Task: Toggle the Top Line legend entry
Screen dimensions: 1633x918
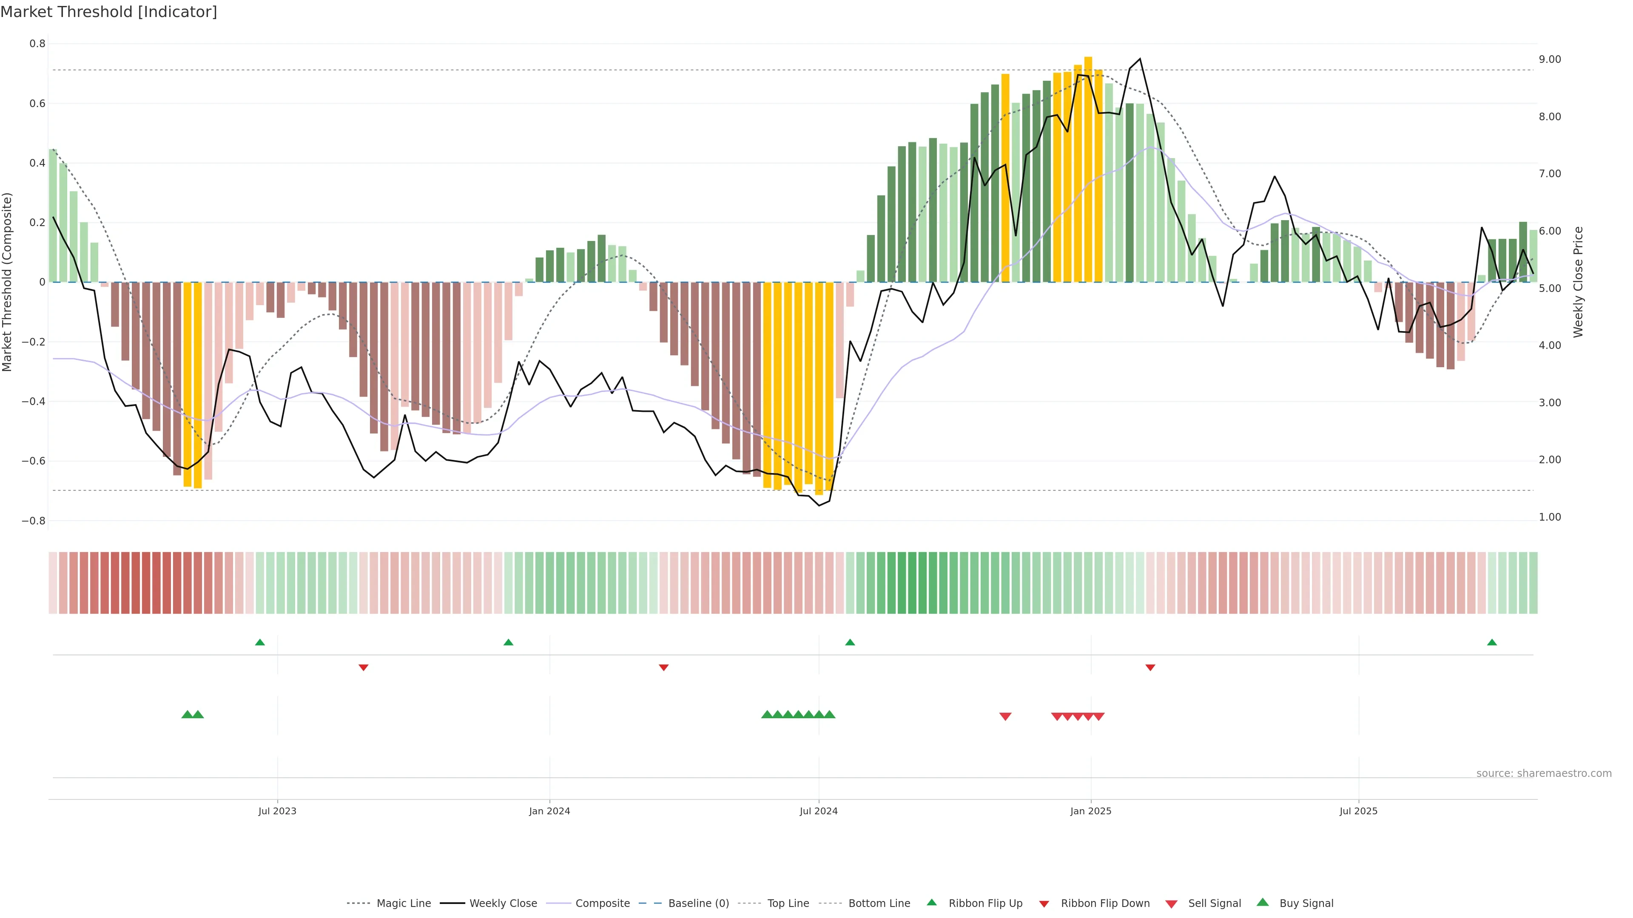Action: [788, 904]
